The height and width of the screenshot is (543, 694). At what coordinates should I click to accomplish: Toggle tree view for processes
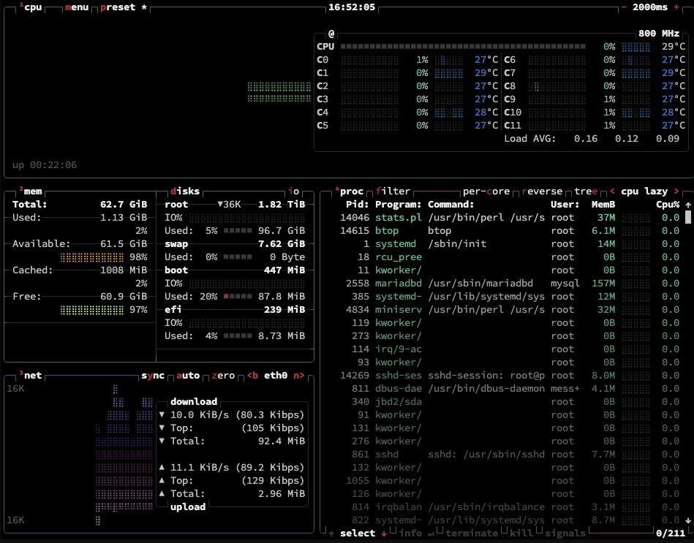pyautogui.click(x=585, y=191)
